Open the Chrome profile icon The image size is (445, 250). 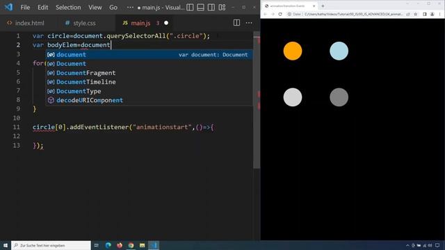[432, 14]
